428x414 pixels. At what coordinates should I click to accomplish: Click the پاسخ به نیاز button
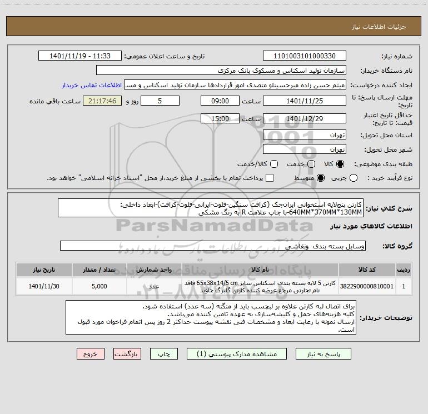(x=324, y=354)
